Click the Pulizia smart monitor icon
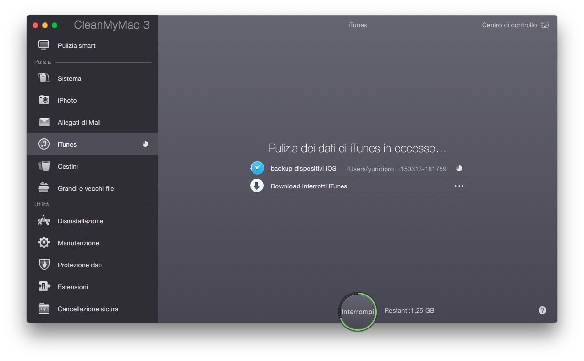The image size is (584, 361). click(44, 45)
